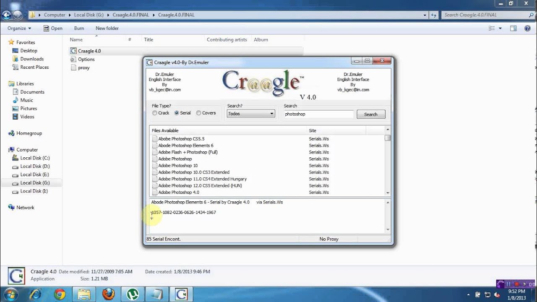
Task: Open the Craagle 4.0 application file
Action: pyautogui.click(x=89, y=51)
